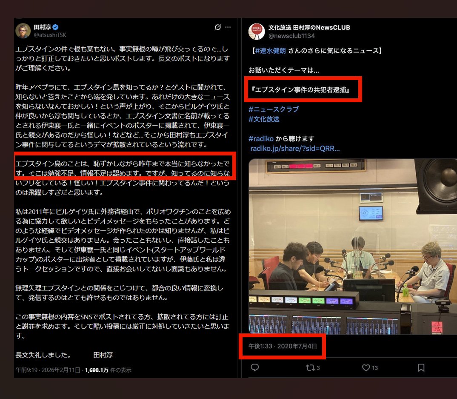Click the 午前9:19 · 2026年2月11日 timestamp
This screenshot has height=399, width=457.
48,370
